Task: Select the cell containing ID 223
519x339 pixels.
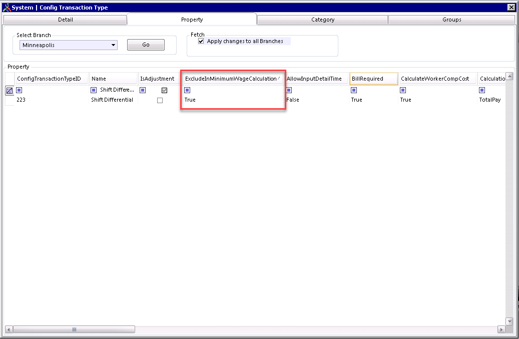Action: [52, 100]
